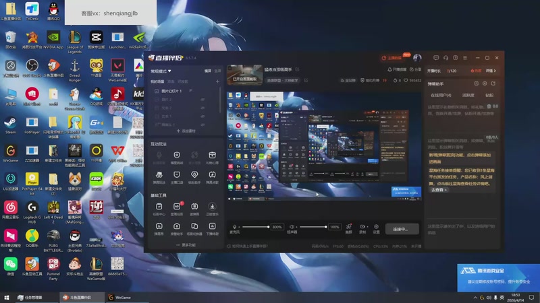Toggle the 图片幻灯片 1 checkbox
The height and width of the screenshot is (303, 540).
point(157,91)
